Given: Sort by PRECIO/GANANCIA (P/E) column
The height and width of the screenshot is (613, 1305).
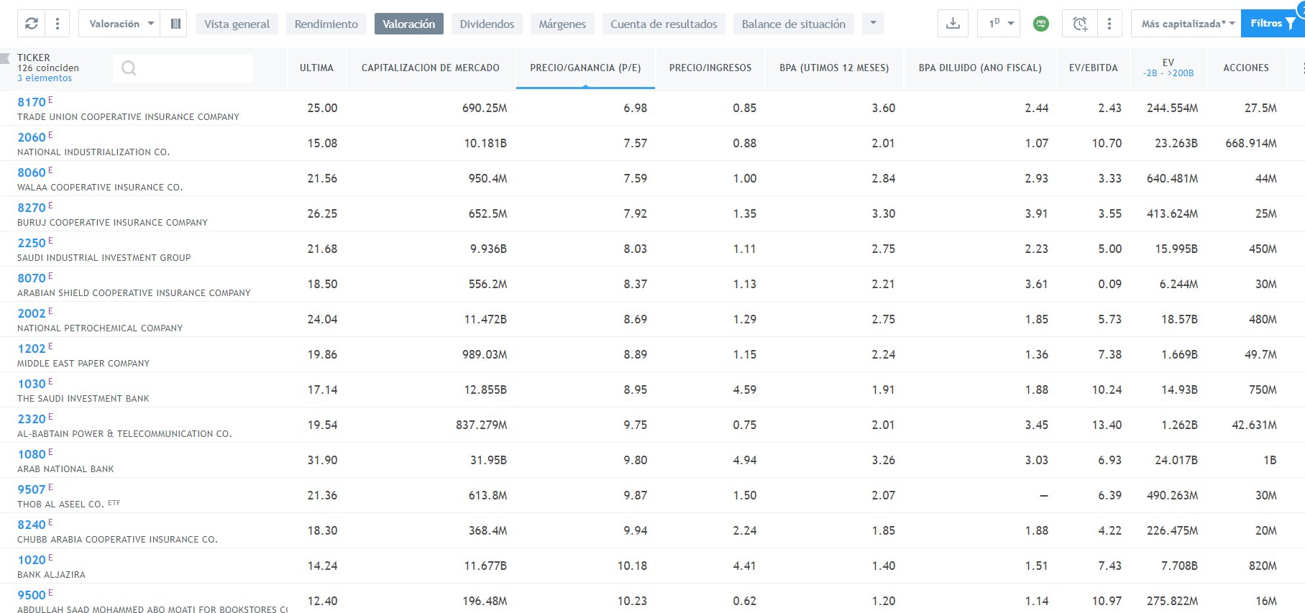Looking at the screenshot, I should tap(585, 68).
